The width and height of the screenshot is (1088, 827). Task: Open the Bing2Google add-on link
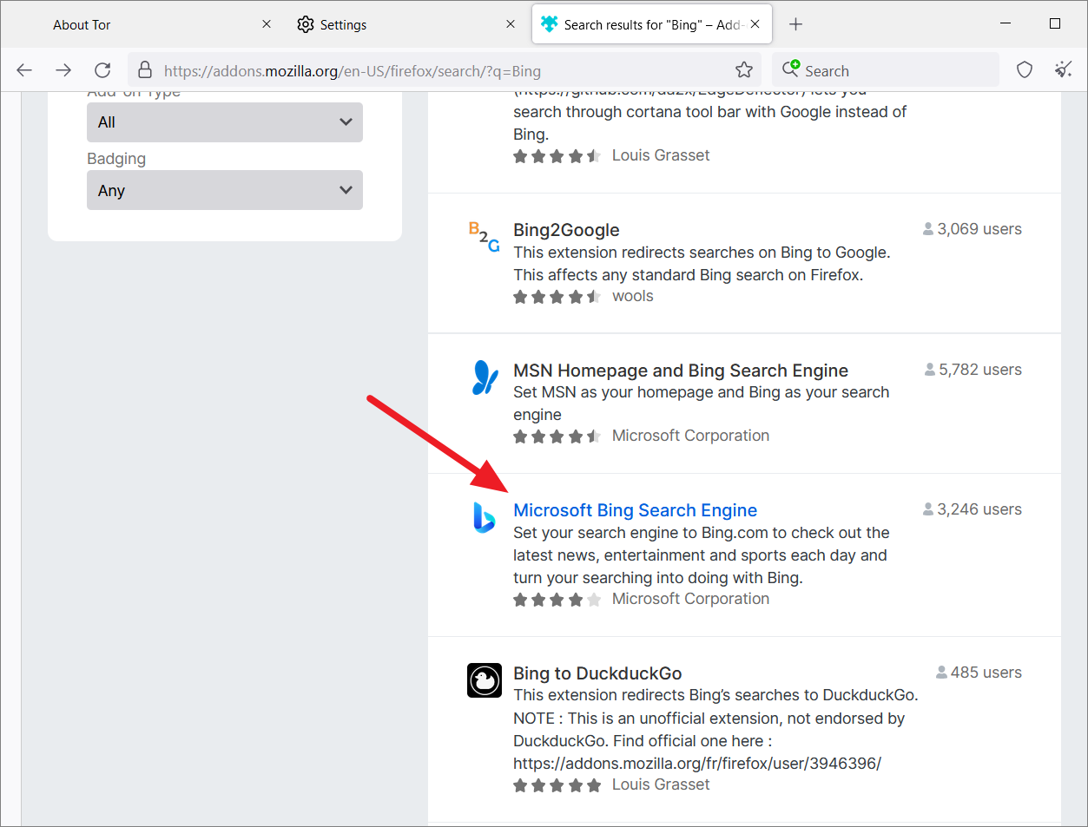(566, 230)
